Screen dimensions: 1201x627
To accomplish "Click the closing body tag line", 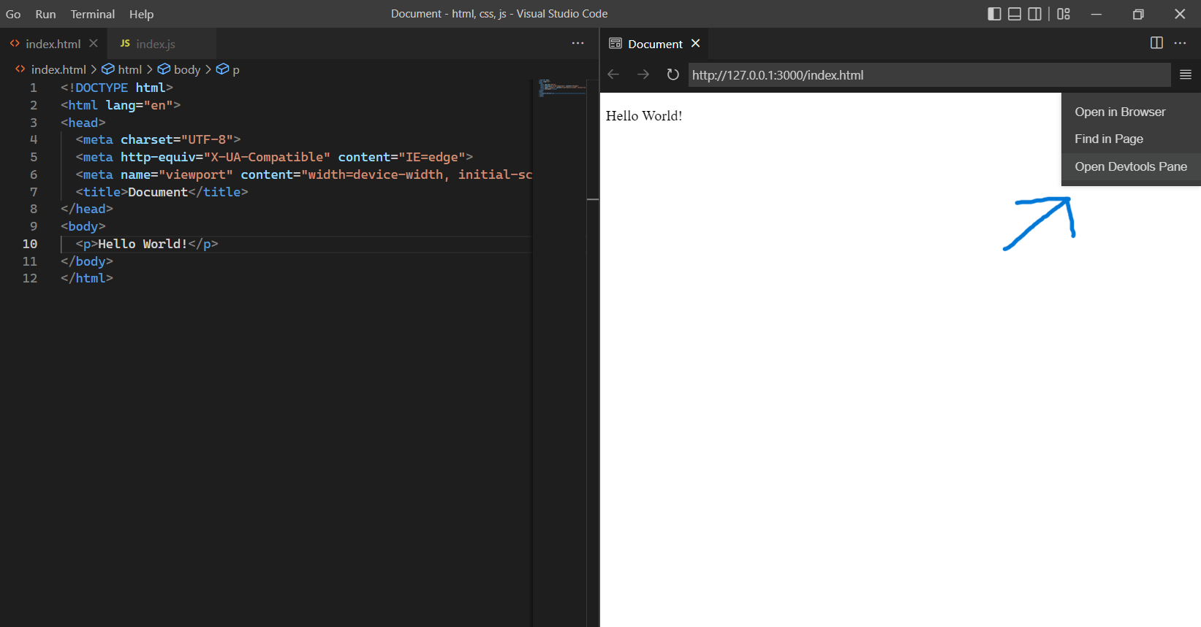I will click(x=87, y=261).
